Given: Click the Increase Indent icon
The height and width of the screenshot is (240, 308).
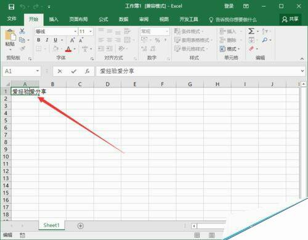Looking at the screenshot, I should point(110,49).
